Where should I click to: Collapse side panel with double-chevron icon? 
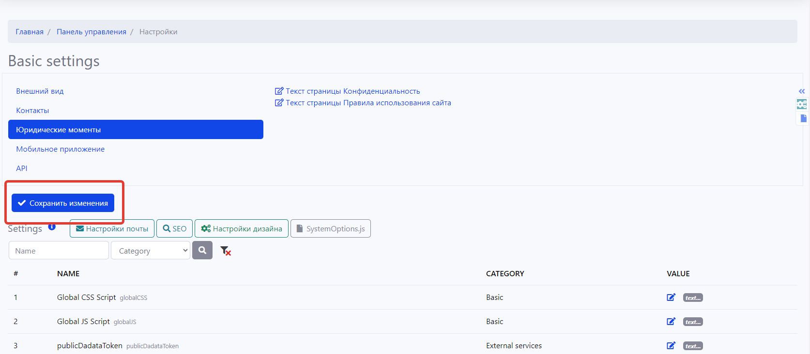[802, 91]
